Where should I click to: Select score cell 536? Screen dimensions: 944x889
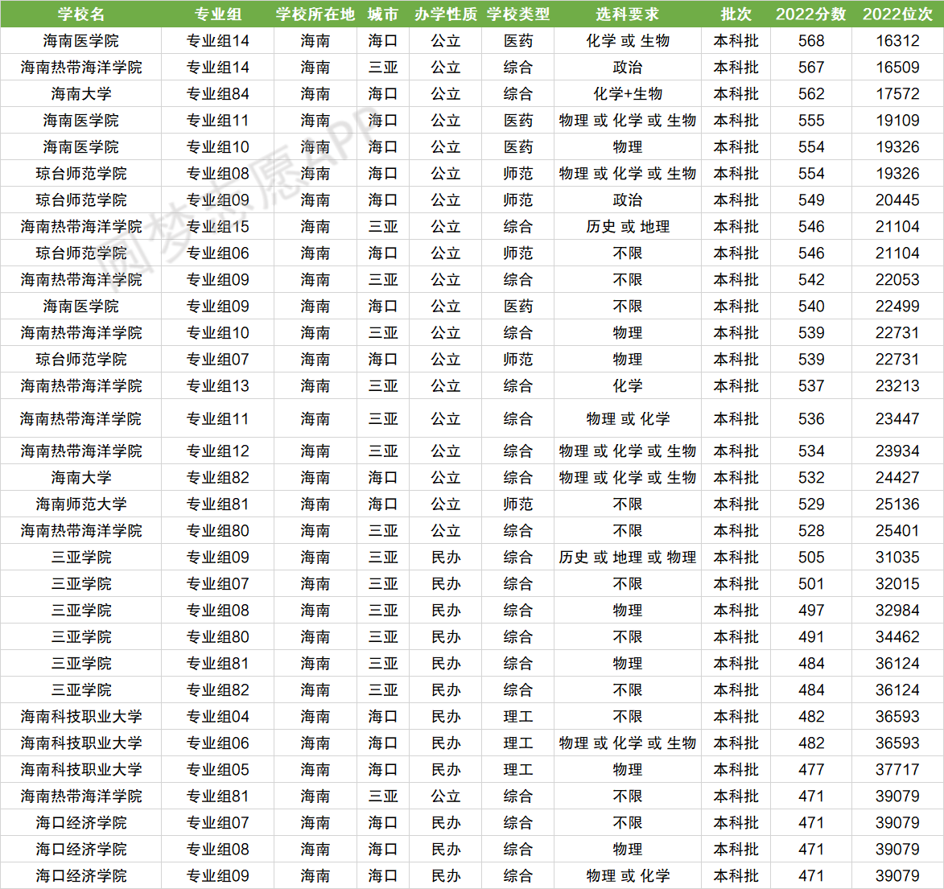click(x=811, y=419)
